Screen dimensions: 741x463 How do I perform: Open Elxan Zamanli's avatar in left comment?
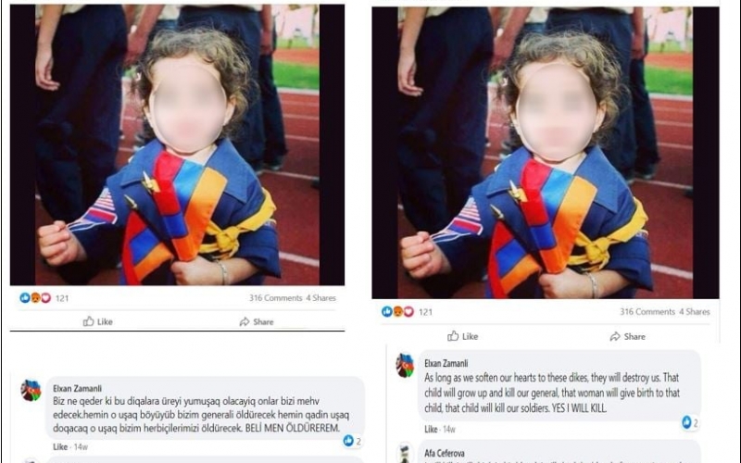coord(31,391)
